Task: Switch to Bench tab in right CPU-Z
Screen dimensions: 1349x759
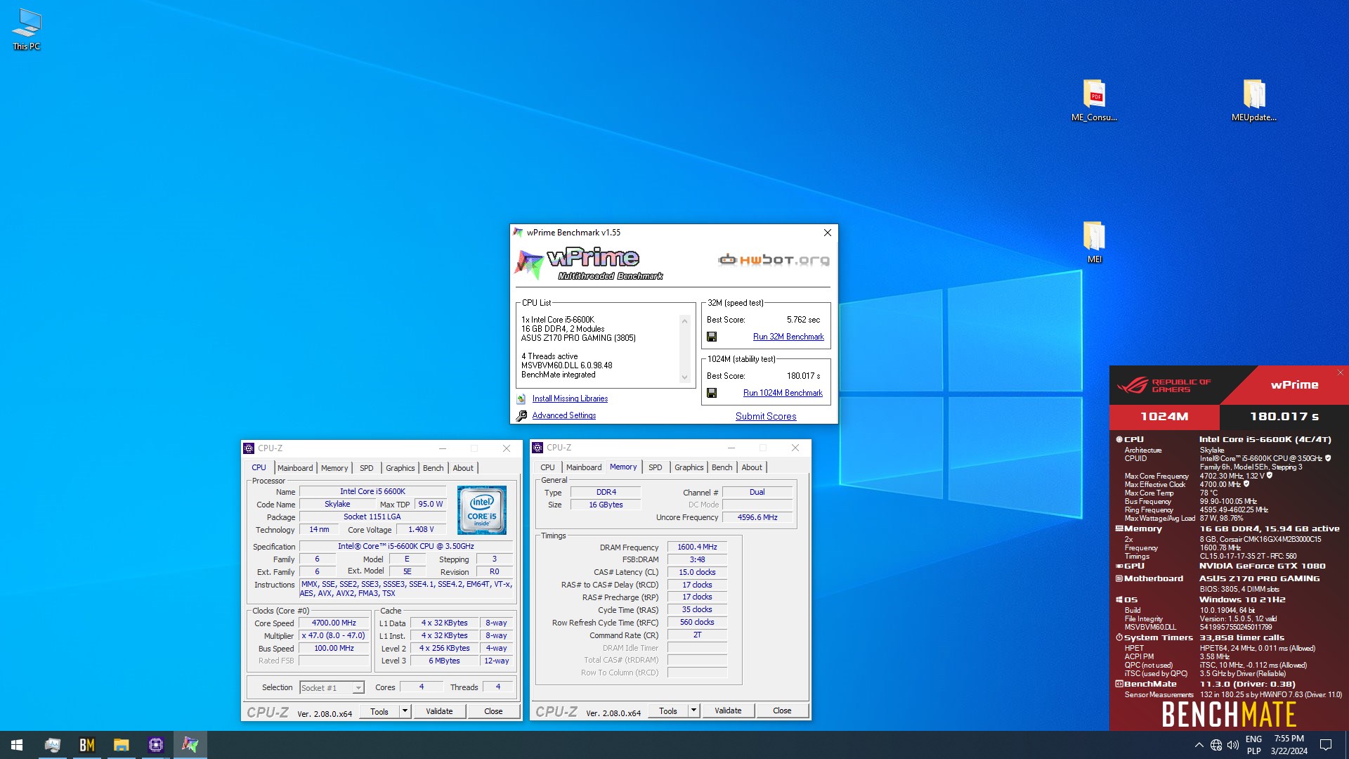Action: pos(722,467)
